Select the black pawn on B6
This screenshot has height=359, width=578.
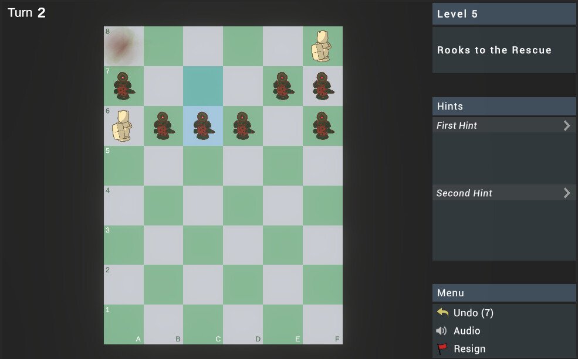coord(163,125)
